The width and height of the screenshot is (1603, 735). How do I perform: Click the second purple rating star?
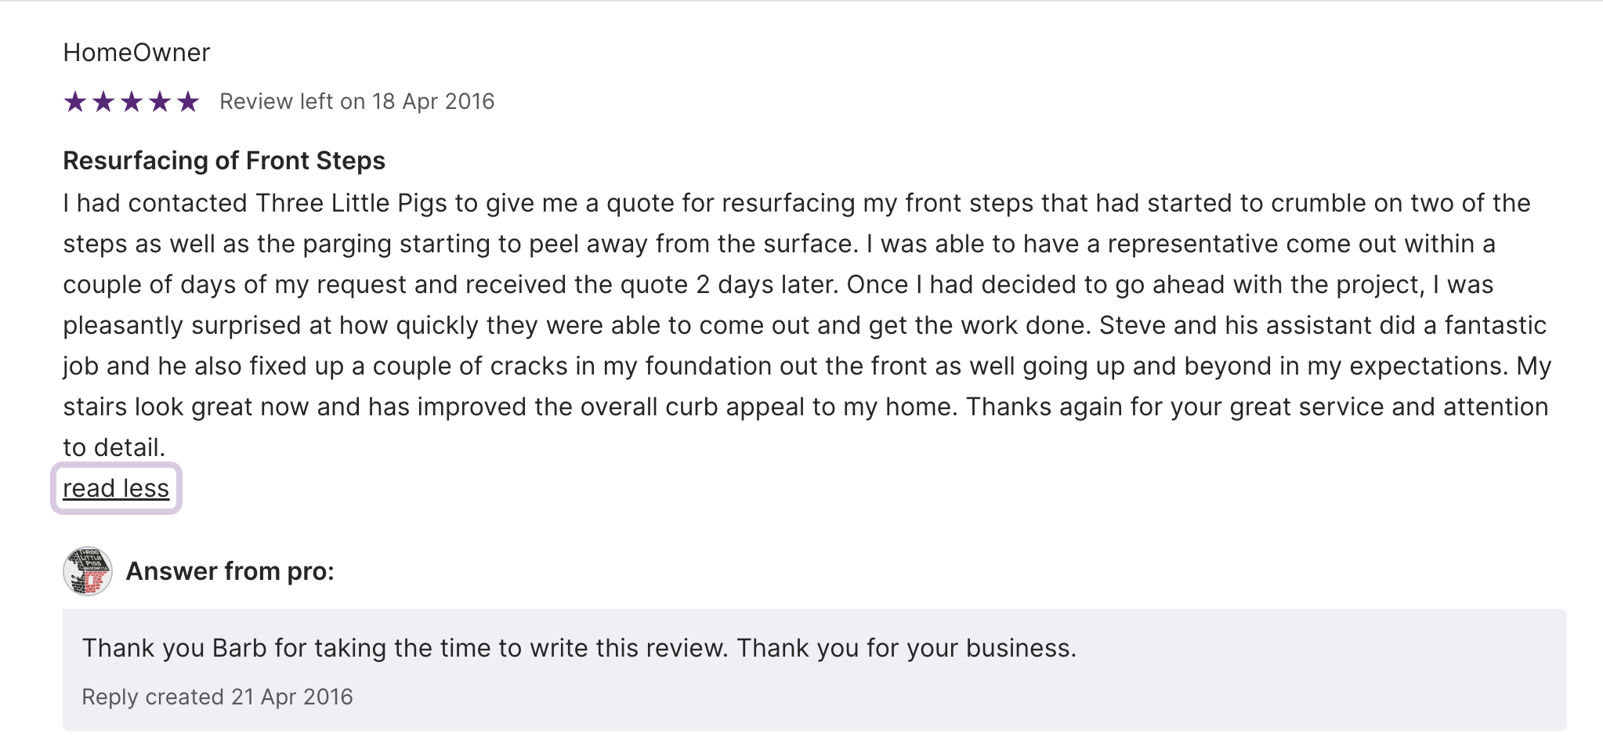(103, 102)
